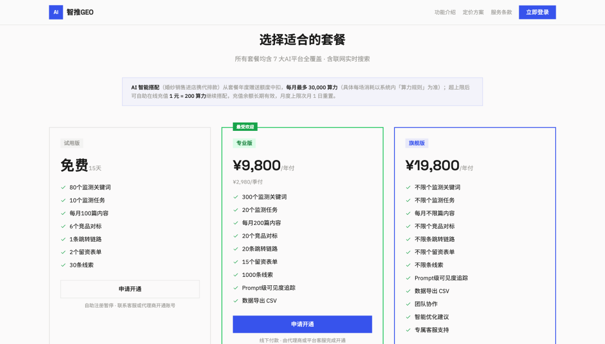Click the 自助注册暂停 note under the trial button
This screenshot has height=344, width=605.
(130, 305)
